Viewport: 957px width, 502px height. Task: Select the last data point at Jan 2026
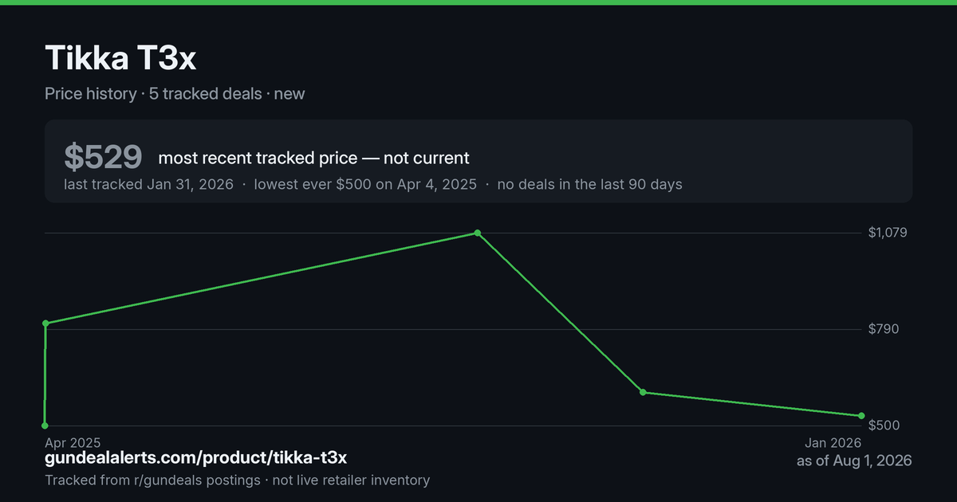[x=861, y=416]
